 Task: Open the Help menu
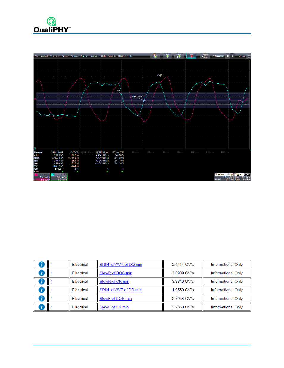tap(130, 56)
